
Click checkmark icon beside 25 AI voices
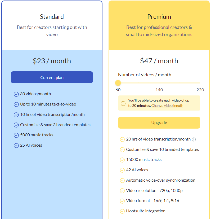16,146
